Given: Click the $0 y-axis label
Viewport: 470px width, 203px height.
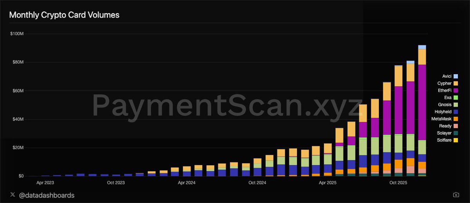Looking at the screenshot, I should pyautogui.click(x=22, y=176).
